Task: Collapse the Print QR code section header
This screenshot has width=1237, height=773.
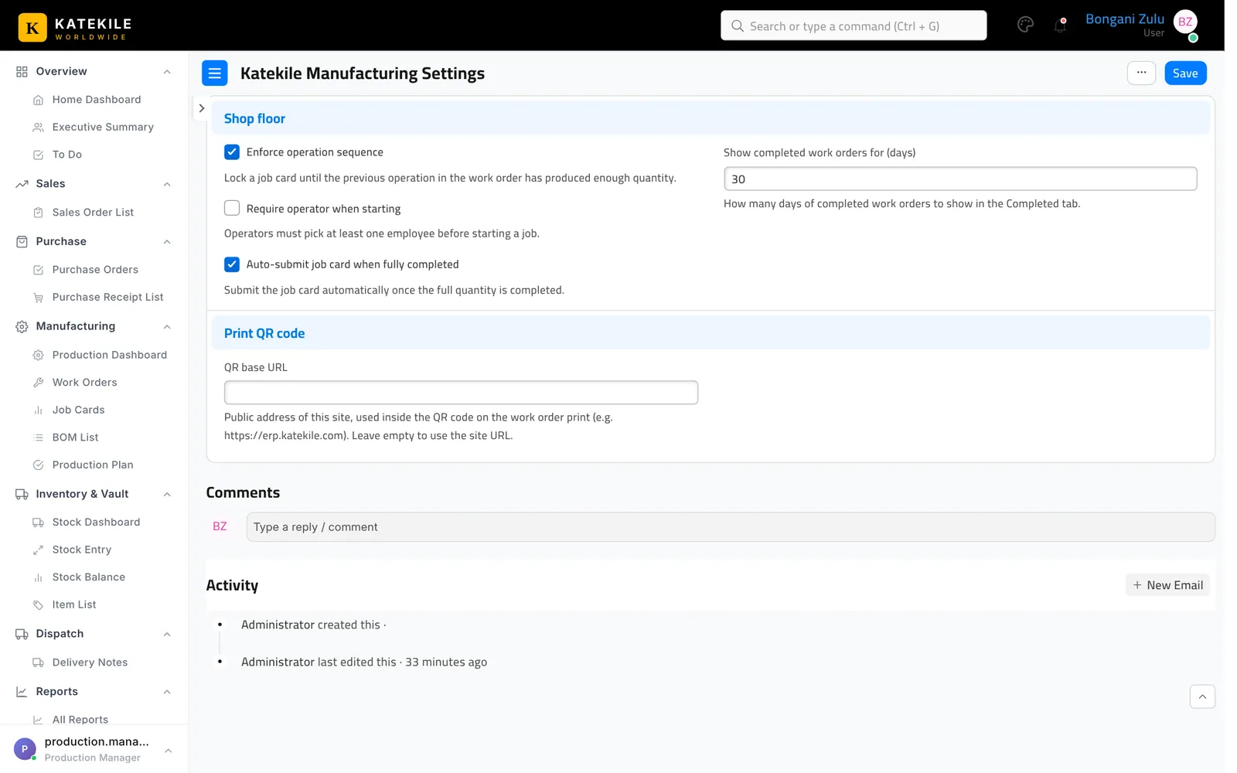Action: point(711,333)
